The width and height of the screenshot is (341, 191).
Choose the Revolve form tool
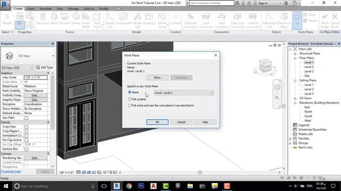click(x=64, y=19)
